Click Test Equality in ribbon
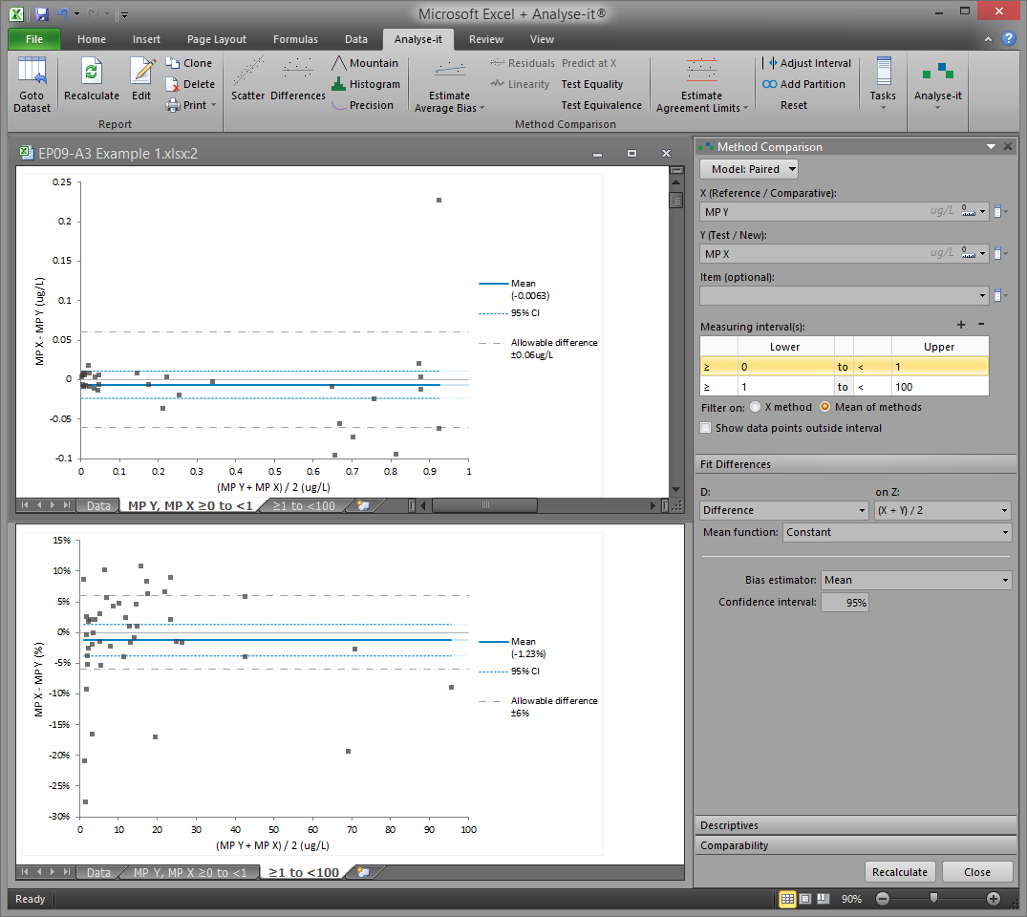This screenshot has height=917, width=1027. point(592,84)
